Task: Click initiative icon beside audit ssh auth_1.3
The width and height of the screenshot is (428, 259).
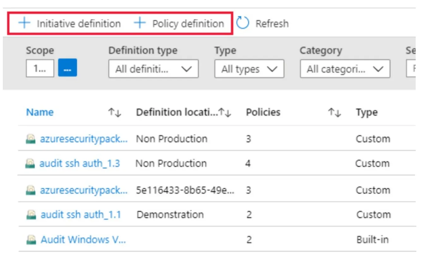Action: (x=30, y=164)
